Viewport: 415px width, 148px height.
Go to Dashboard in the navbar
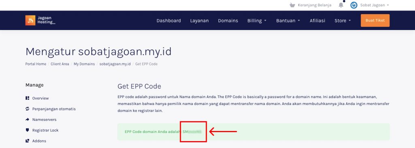pyautogui.click(x=169, y=21)
